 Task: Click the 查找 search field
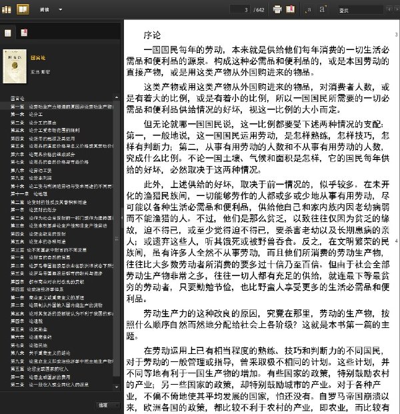[361, 10]
